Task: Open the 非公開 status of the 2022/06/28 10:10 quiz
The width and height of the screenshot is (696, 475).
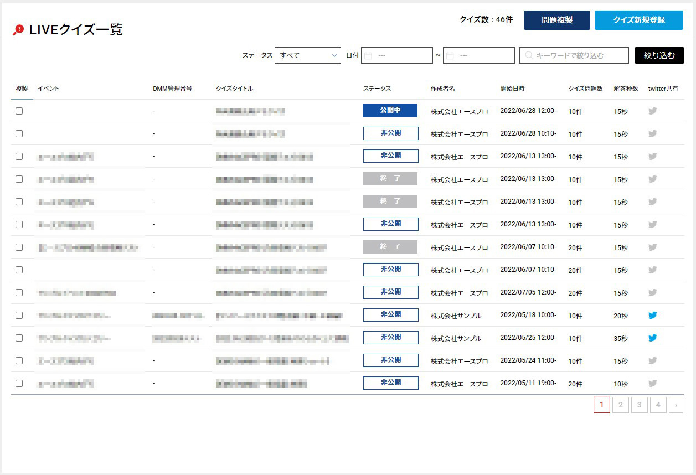Action: point(390,133)
